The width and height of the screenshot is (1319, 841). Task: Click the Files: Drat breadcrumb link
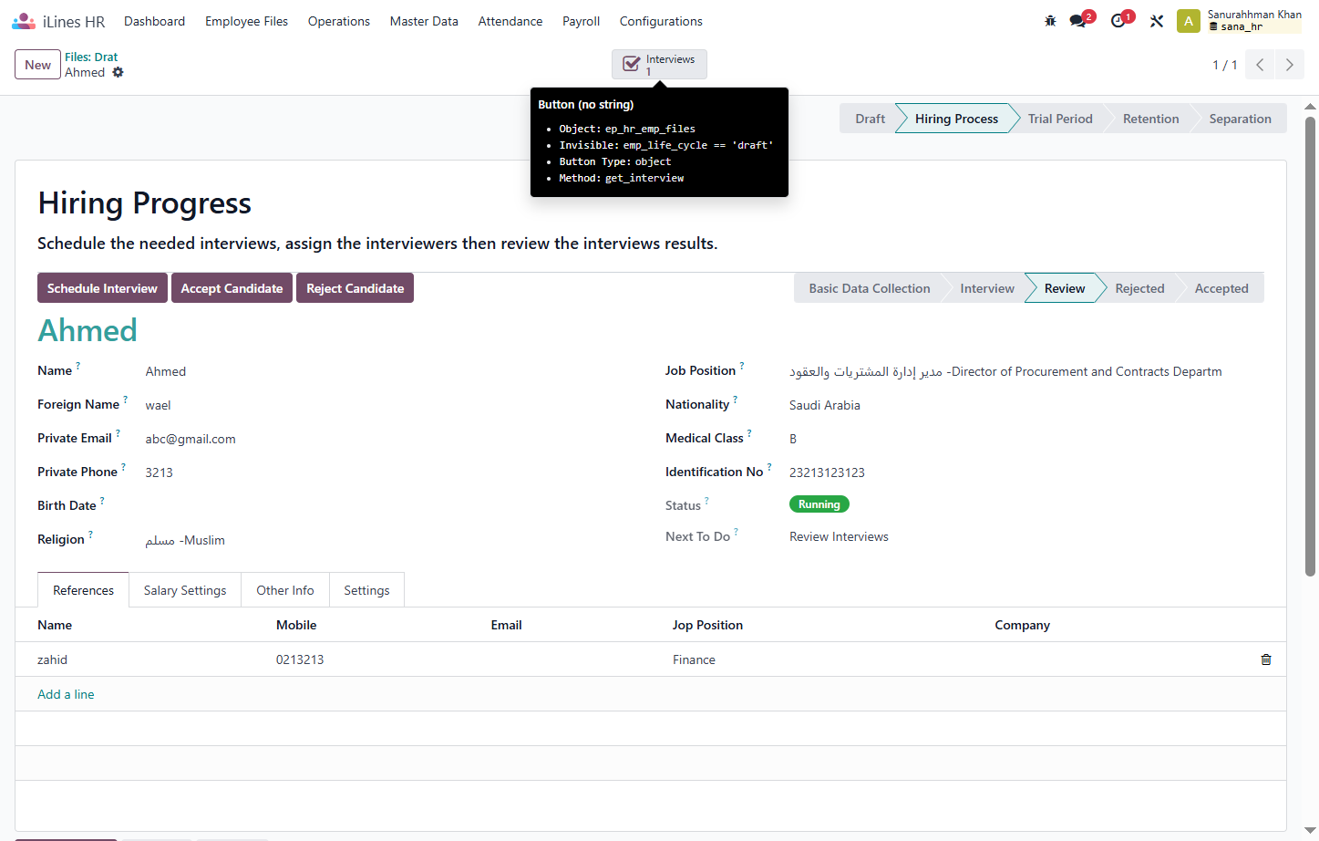(x=91, y=57)
